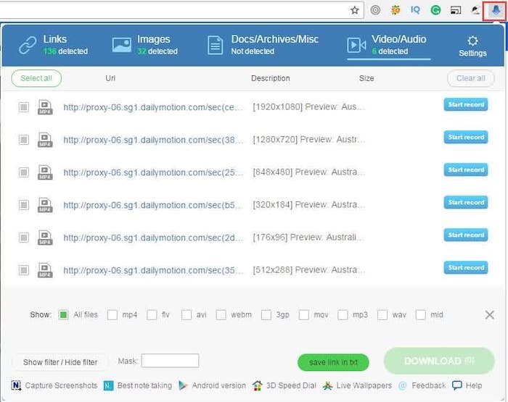Open the Grammarly green G extension

pos(435,10)
